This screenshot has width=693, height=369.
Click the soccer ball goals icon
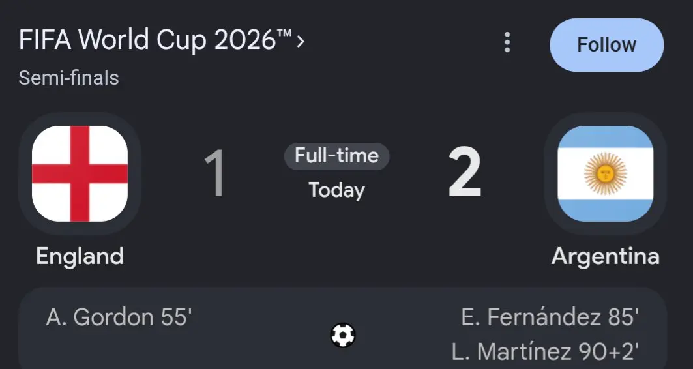[x=343, y=335]
